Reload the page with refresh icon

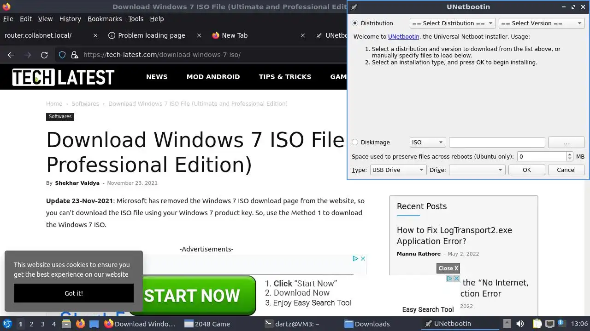[x=44, y=55]
